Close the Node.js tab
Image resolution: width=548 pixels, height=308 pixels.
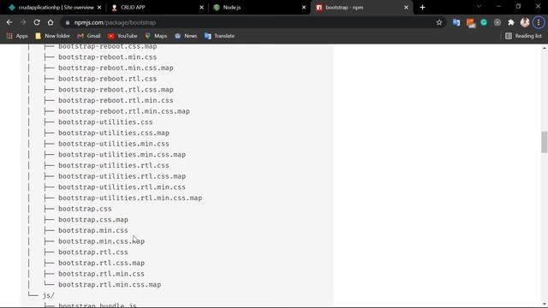tap(304, 8)
